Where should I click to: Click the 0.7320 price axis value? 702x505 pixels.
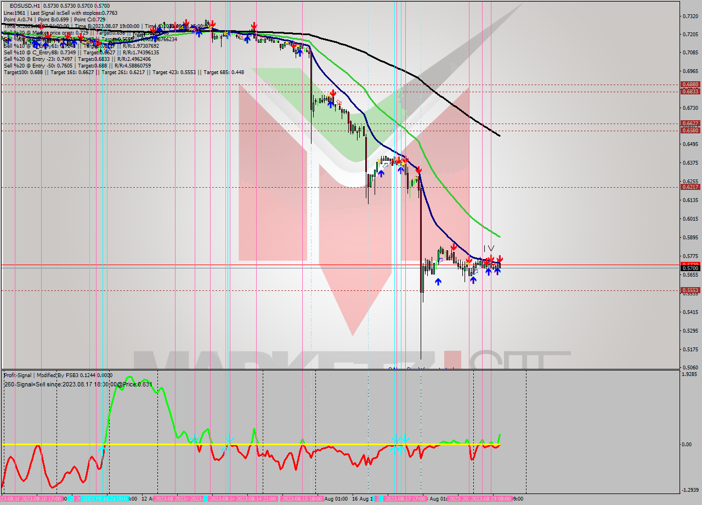click(690, 16)
